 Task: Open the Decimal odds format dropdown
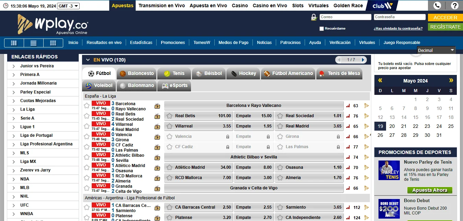click(x=436, y=50)
